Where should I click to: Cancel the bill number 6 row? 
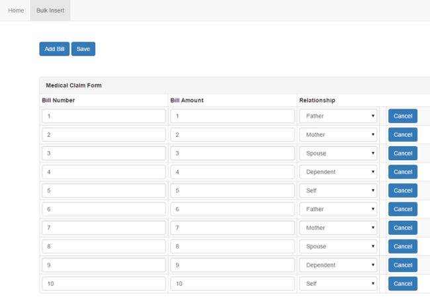[x=402, y=209]
